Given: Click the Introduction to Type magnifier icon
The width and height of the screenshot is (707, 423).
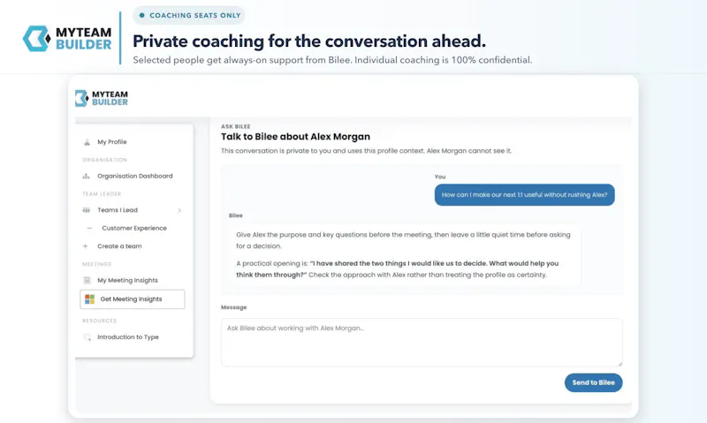Looking at the screenshot, I should 87,337.
